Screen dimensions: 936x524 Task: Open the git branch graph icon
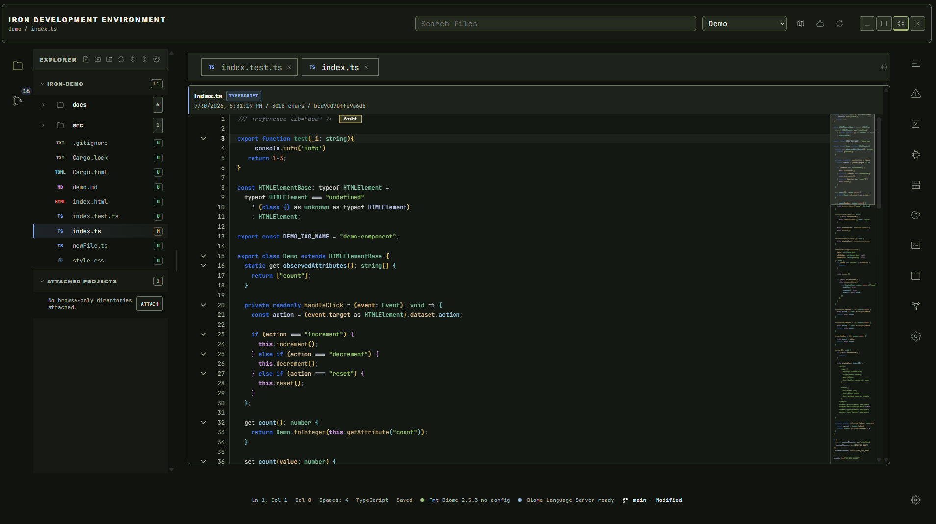pyautogui.click(x=916, y=306)
